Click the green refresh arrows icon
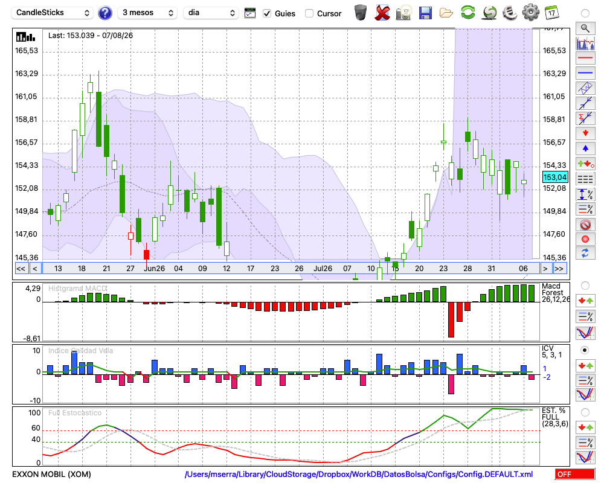 (467, 13)
